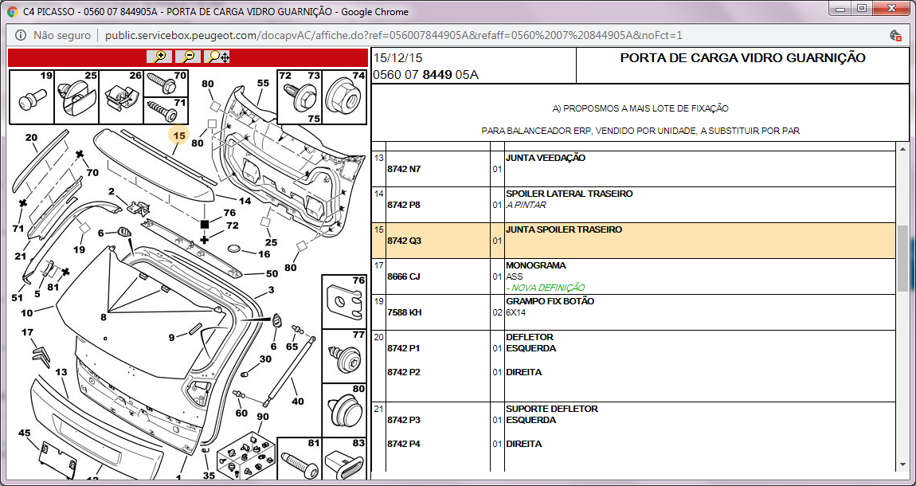Image resolution: width=916 pixels, height=486 pixels.
Task: Click the parts list scroll down arrow
Action: [902, 464]
